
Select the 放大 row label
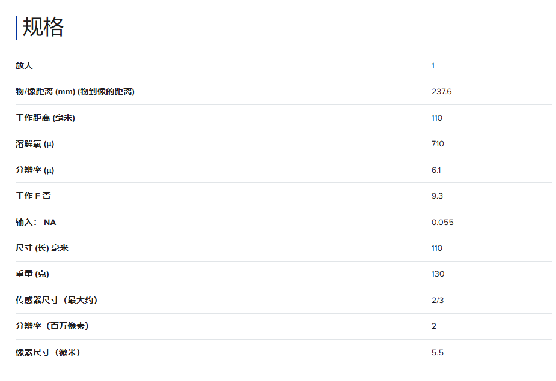[x=24, y=65]
